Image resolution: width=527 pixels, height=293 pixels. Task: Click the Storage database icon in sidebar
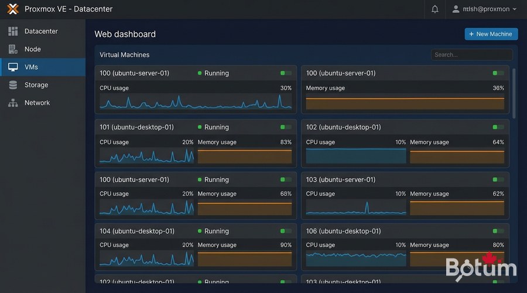[x=13, y=85]
